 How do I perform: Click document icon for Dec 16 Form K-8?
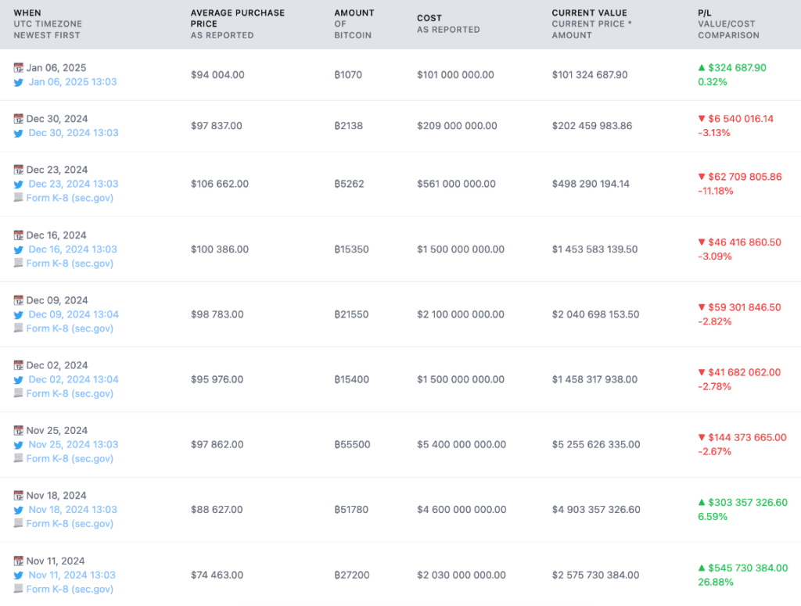[x=19, y=264]
